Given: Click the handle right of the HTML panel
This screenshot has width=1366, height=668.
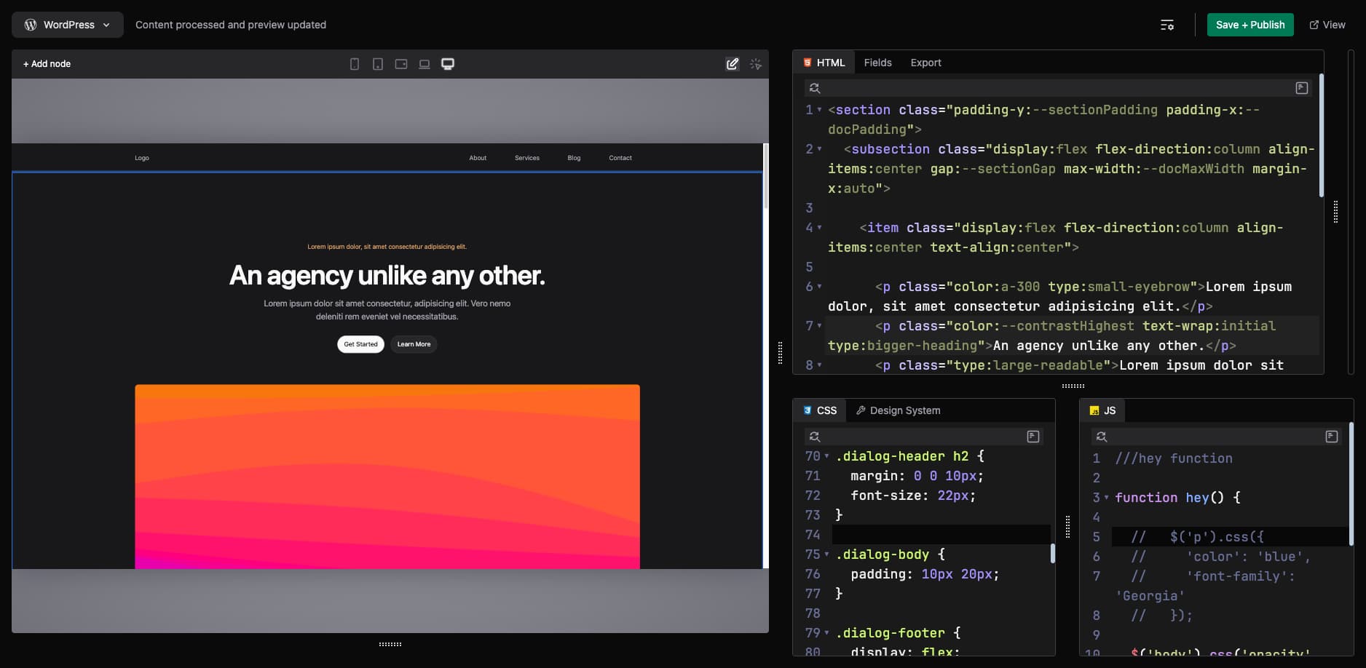Looking at the screenshot, I should click(1335, 212).
